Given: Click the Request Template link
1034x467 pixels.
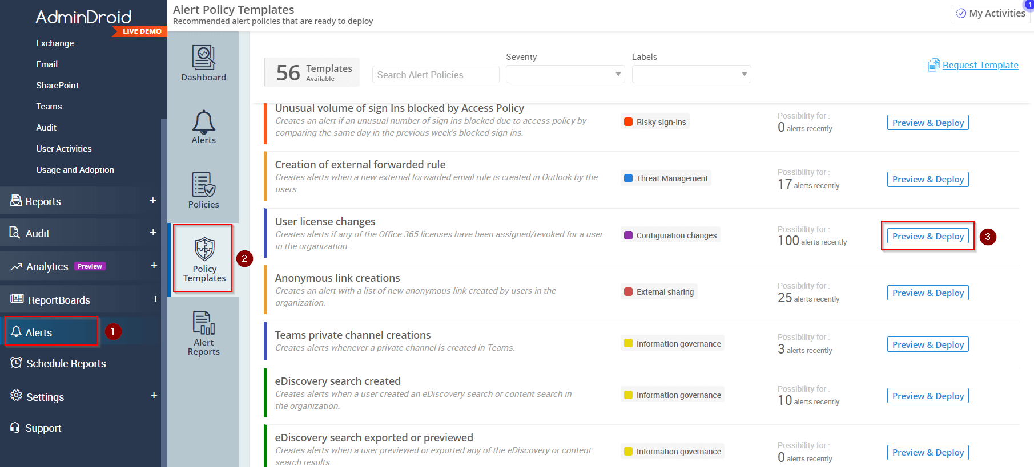Looking at the screenshot, I should 980,65.
